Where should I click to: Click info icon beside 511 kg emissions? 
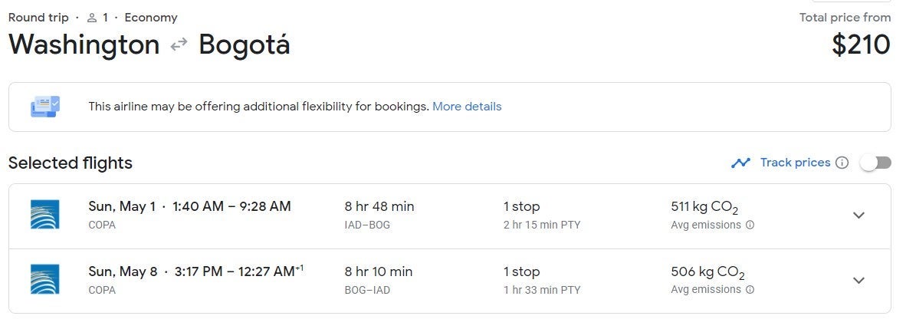(x=750, y=225)
